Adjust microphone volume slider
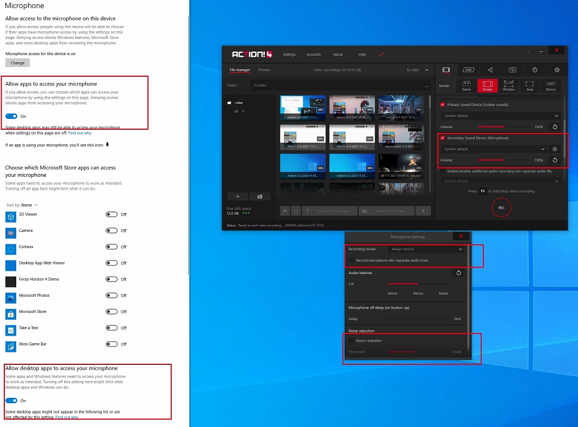 [x=504, y=160]
